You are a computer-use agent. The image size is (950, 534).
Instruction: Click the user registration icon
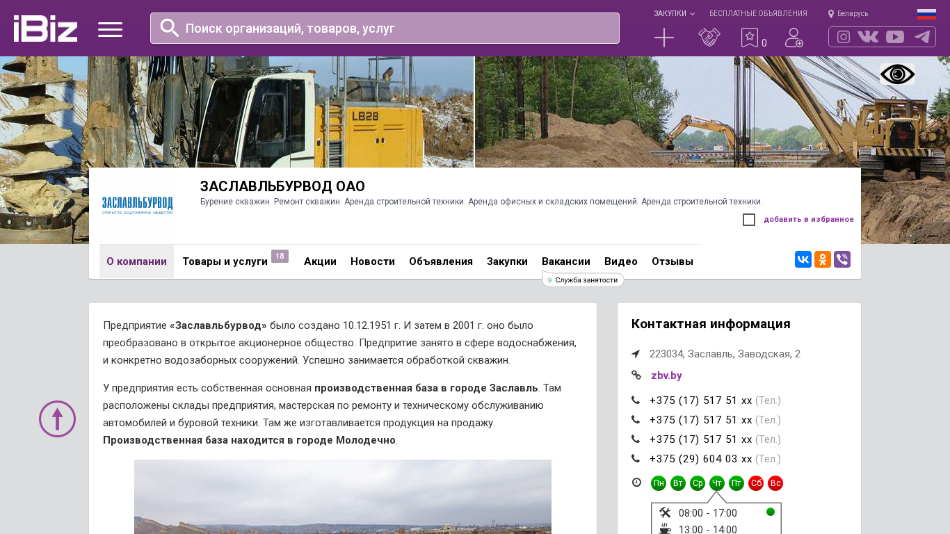click(794, 38)
